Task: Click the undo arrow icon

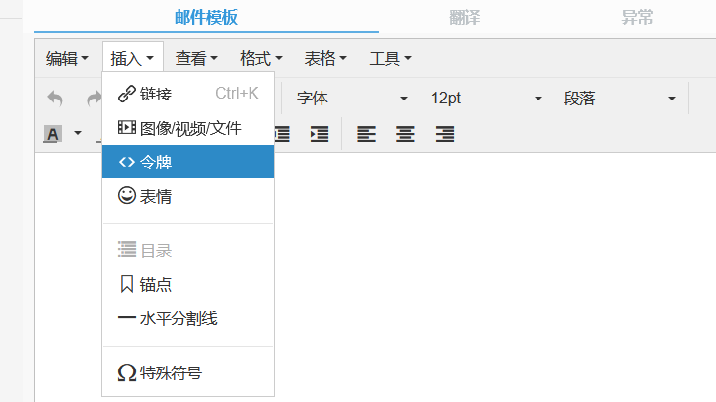Action: pyautogui.click(x=55, y=99)
